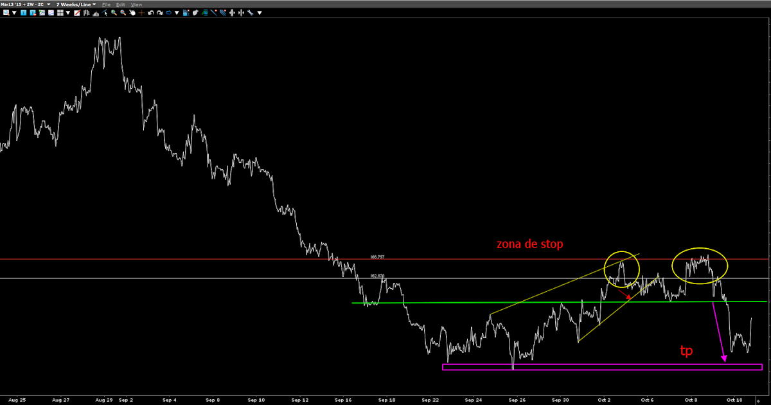Click the gray bull shape icon
Image resolution: width=771 pixels, height=405 pixels.
tap(195, 12)
